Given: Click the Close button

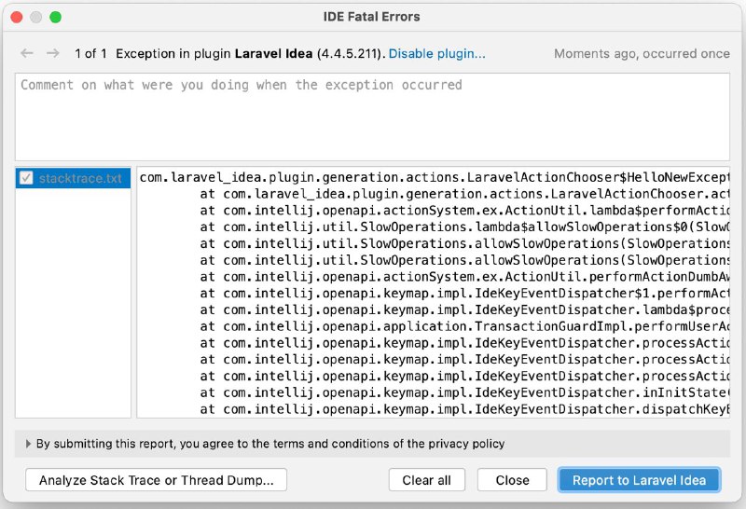Looking at the screenshot, I should (512, 480).
